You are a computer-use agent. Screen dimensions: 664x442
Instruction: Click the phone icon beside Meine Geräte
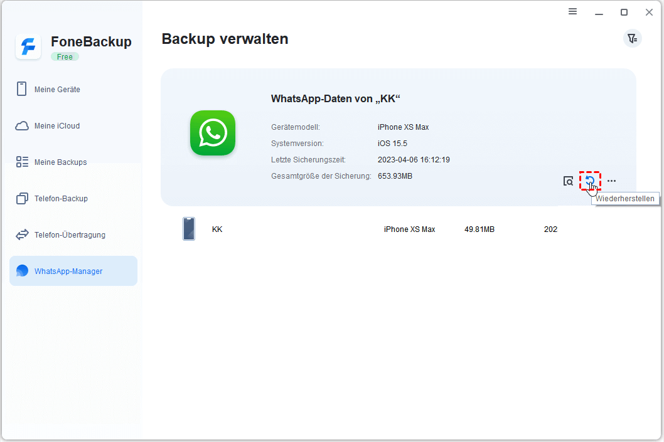click(21, 89)
